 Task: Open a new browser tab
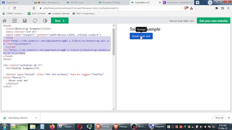(x=198, y=3)
